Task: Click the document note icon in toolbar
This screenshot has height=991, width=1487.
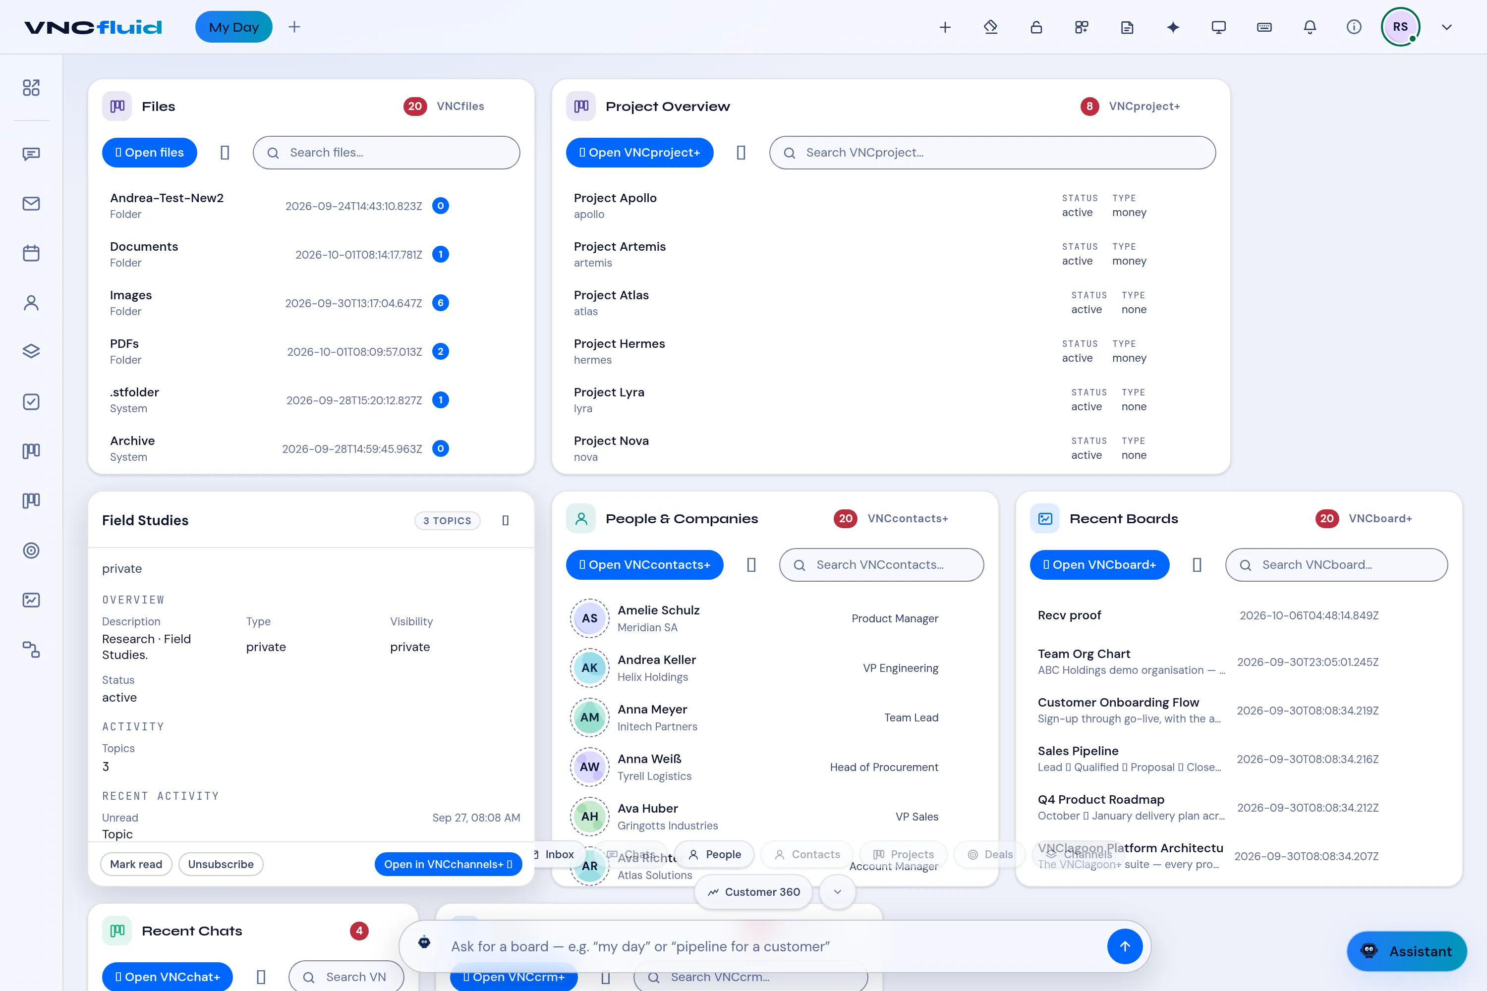Action: pos(1127,27)
